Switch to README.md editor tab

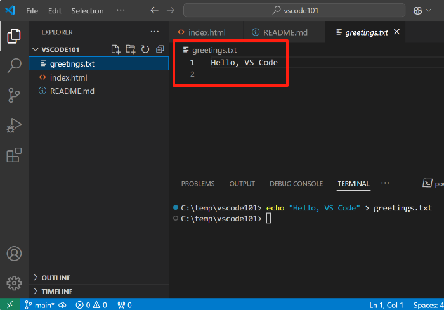click(284, 32)
